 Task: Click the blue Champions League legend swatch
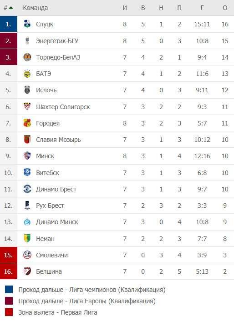(x=9, y=290)
